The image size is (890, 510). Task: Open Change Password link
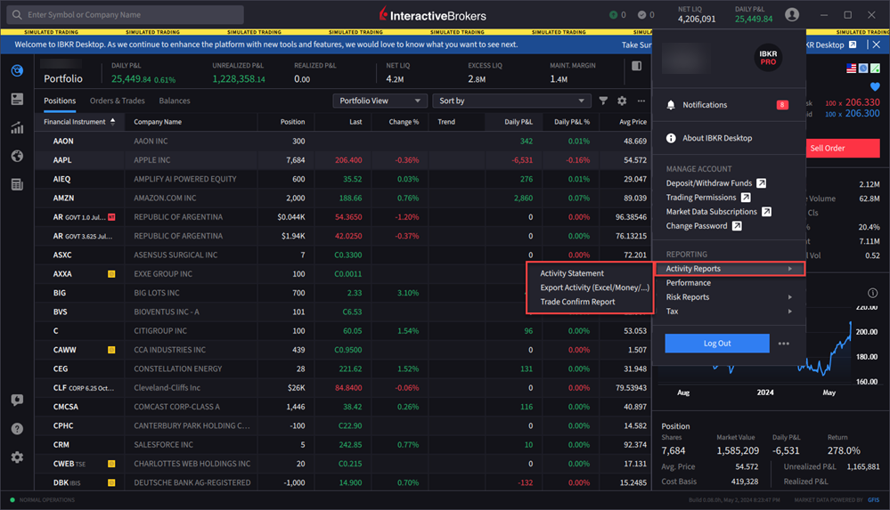tap(703, 226)
